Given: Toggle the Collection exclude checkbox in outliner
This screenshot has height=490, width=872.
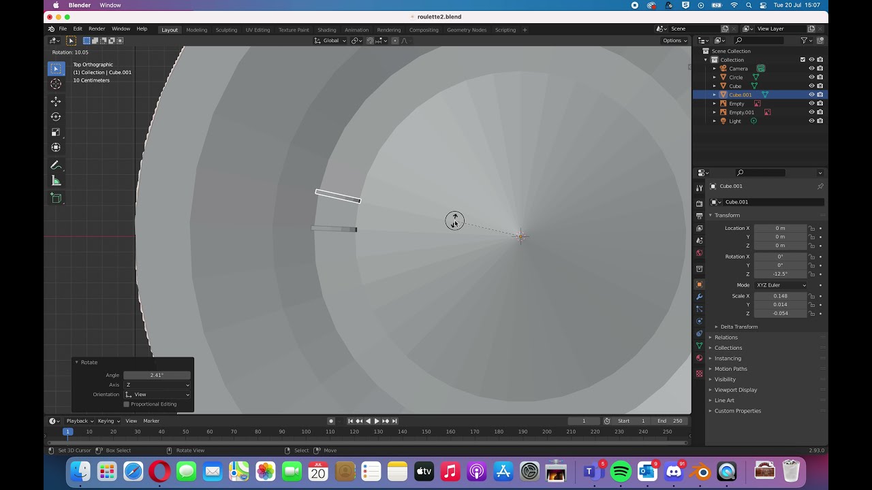Looking at the screenshot, I should [803, 60].
